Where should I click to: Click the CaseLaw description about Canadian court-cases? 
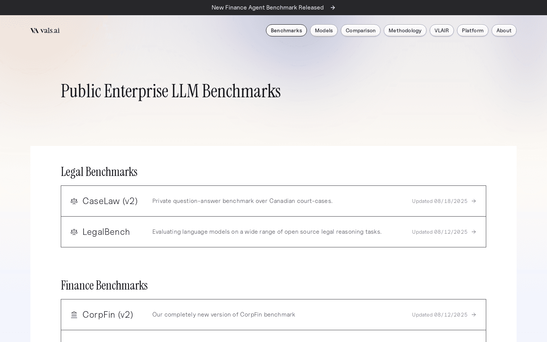tap(242, 201)
